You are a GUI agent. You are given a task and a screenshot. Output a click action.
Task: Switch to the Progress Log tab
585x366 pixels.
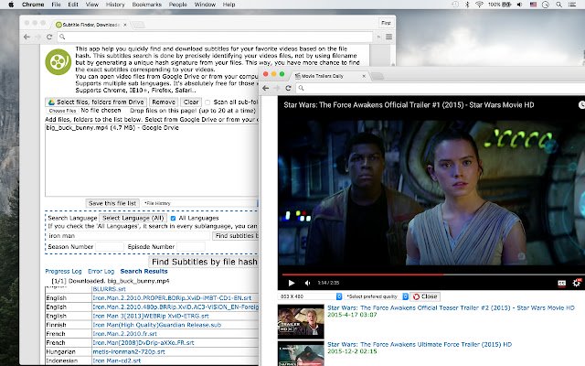coord(63,271)
